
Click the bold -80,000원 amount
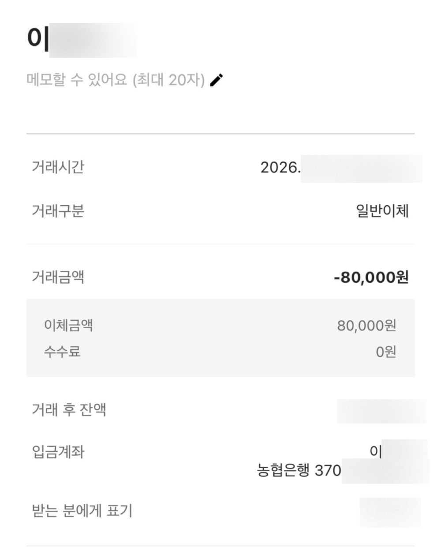point(371,277)
